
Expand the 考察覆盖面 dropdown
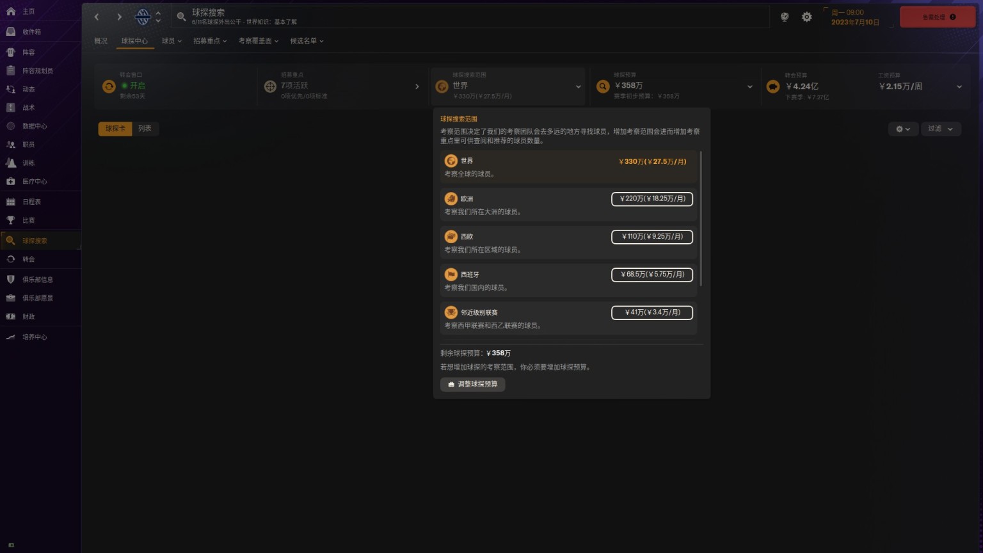click(259, 41)
